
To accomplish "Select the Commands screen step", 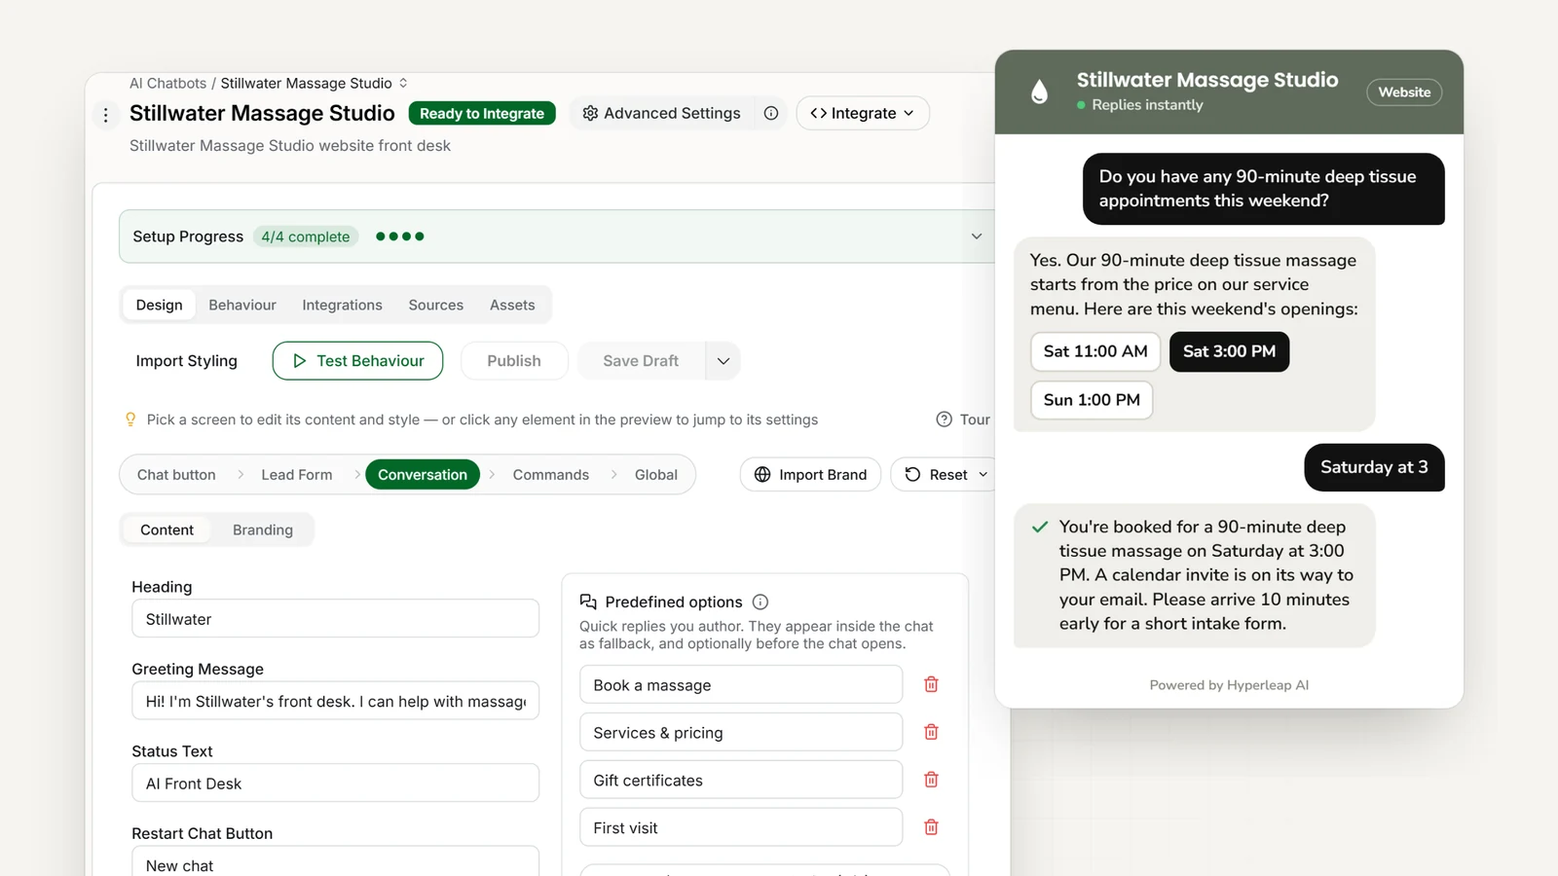I will point(551,475).
